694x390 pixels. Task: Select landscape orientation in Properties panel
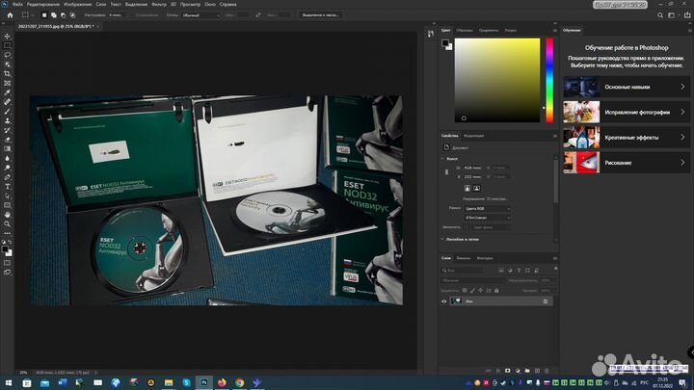click(x=478, y=188)
